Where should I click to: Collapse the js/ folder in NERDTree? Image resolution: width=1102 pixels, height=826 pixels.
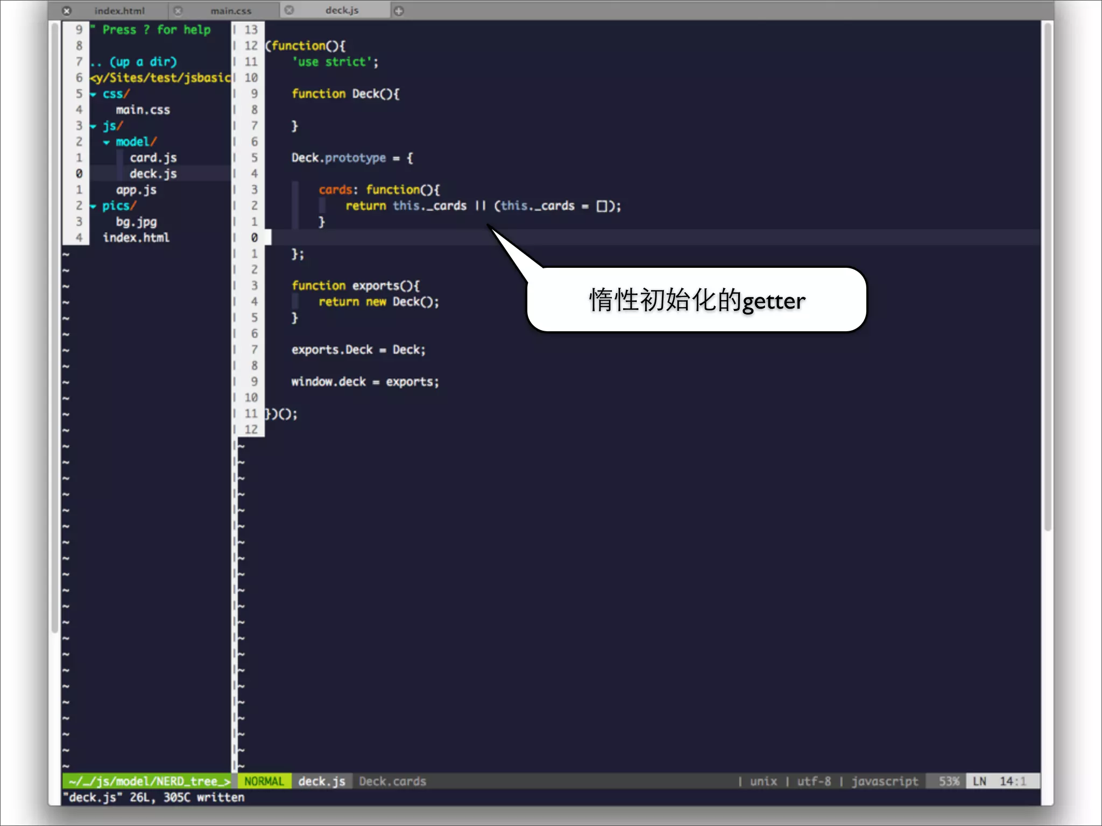tap(93, 126)
